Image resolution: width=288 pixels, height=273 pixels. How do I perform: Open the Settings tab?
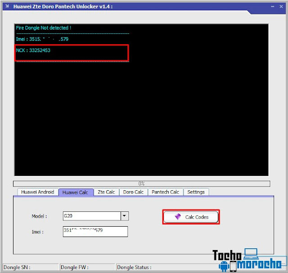click(196, 192)
